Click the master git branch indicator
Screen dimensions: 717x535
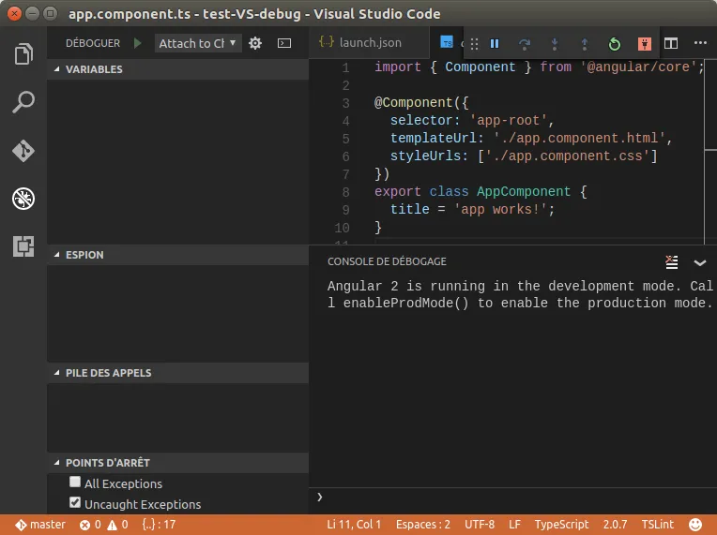[x=40, y=525]
